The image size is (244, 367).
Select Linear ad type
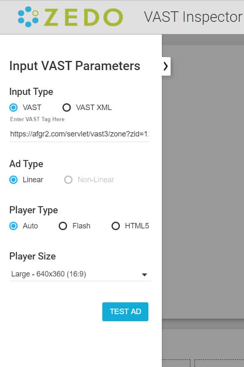click(x=13, y=180)
